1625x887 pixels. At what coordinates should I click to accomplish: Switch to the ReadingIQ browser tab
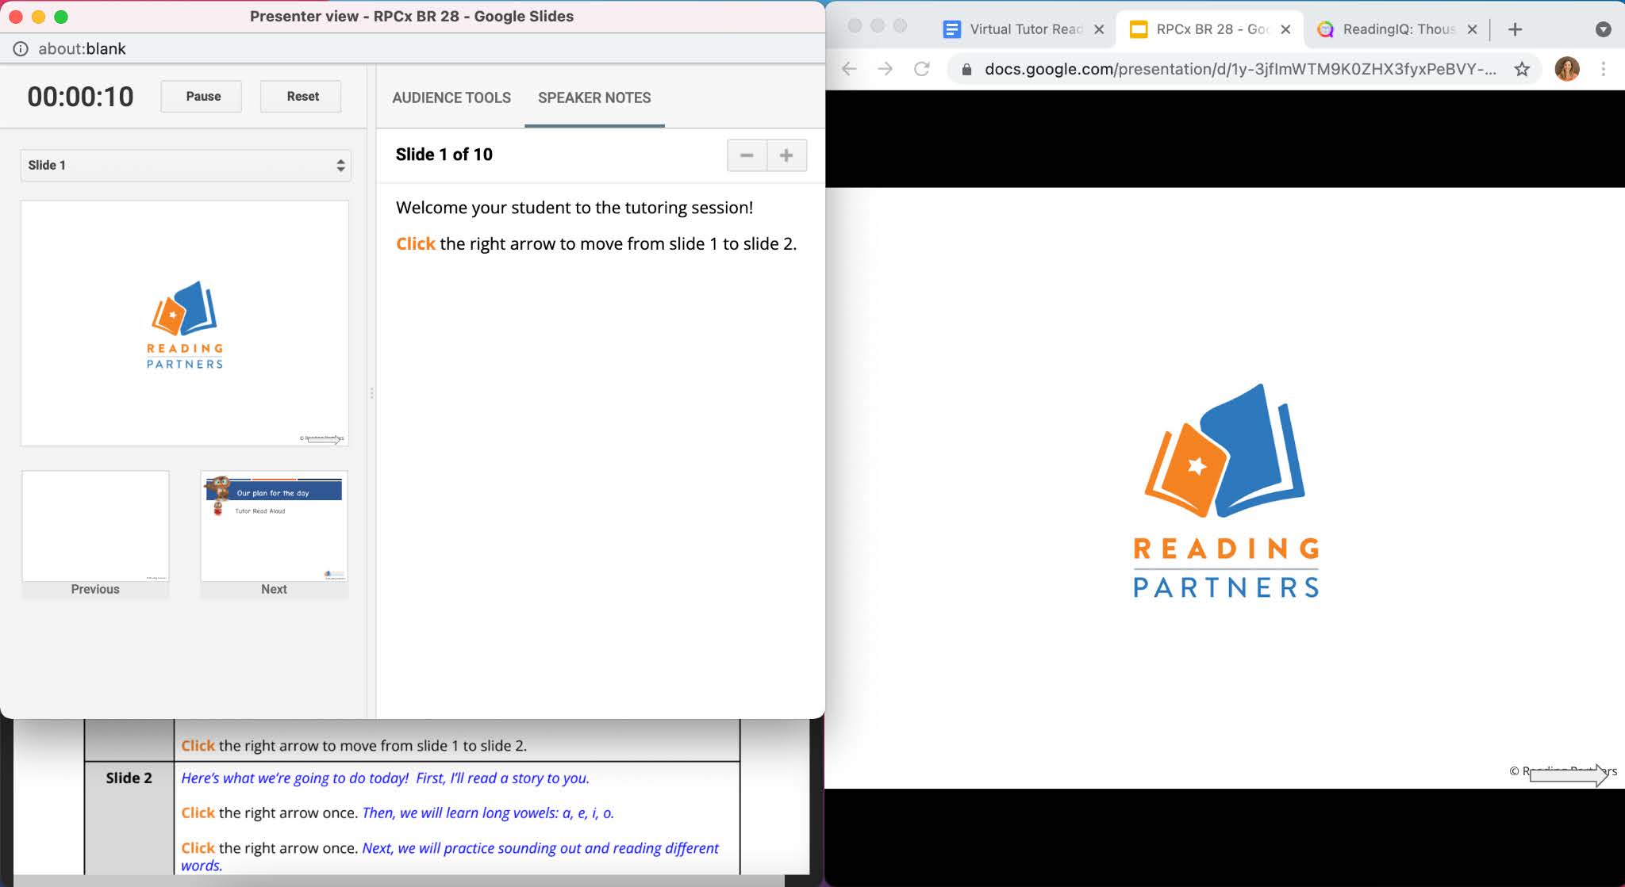1398,29
